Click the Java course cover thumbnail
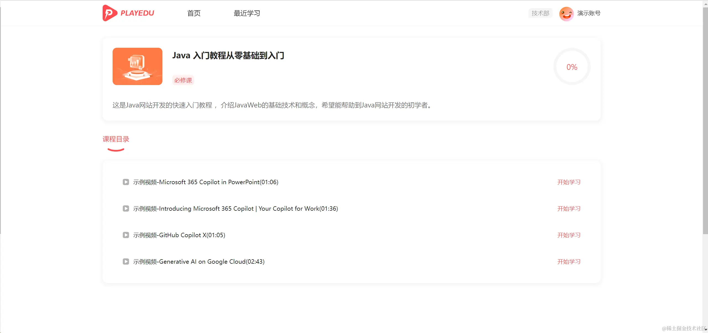Viewport: 708px width, 333px height. [x=137, y=66]
